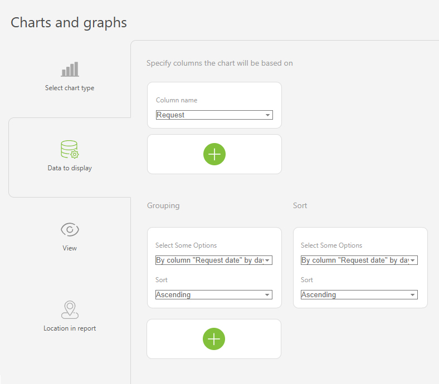Add another column with green plus button

(214, 154)
